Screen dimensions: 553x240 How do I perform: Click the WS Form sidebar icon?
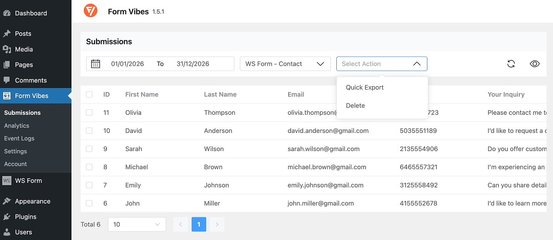[x=7, y=181]
